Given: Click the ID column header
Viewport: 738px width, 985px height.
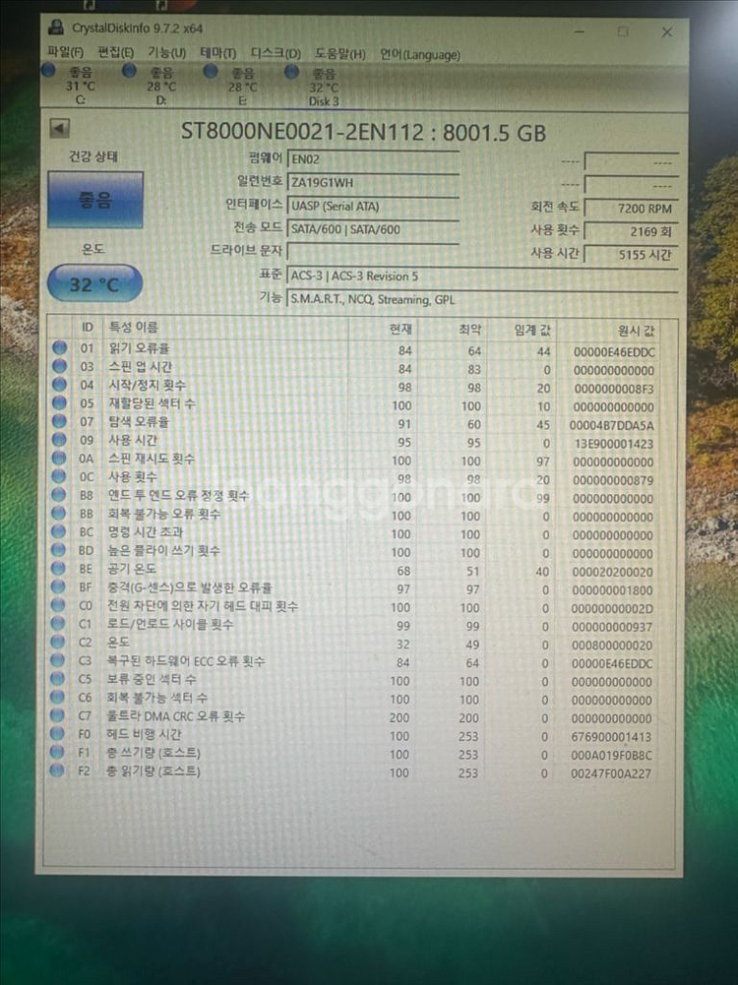Looking at the screenshot, I should click(88, 328).
